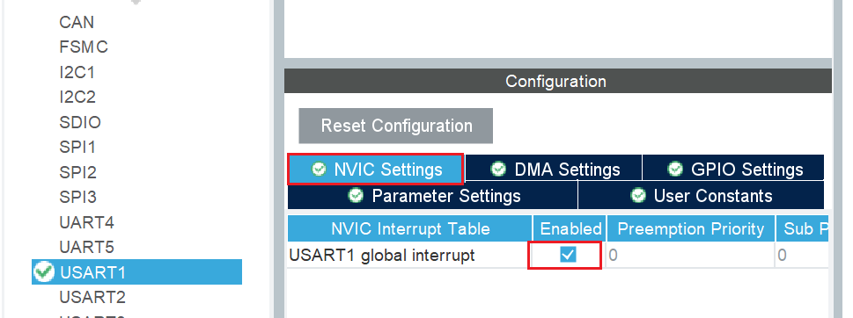This screenshot has height=318, width=853.
Task: Open the NVIC Settings tab
Action: tap(376, 170)
